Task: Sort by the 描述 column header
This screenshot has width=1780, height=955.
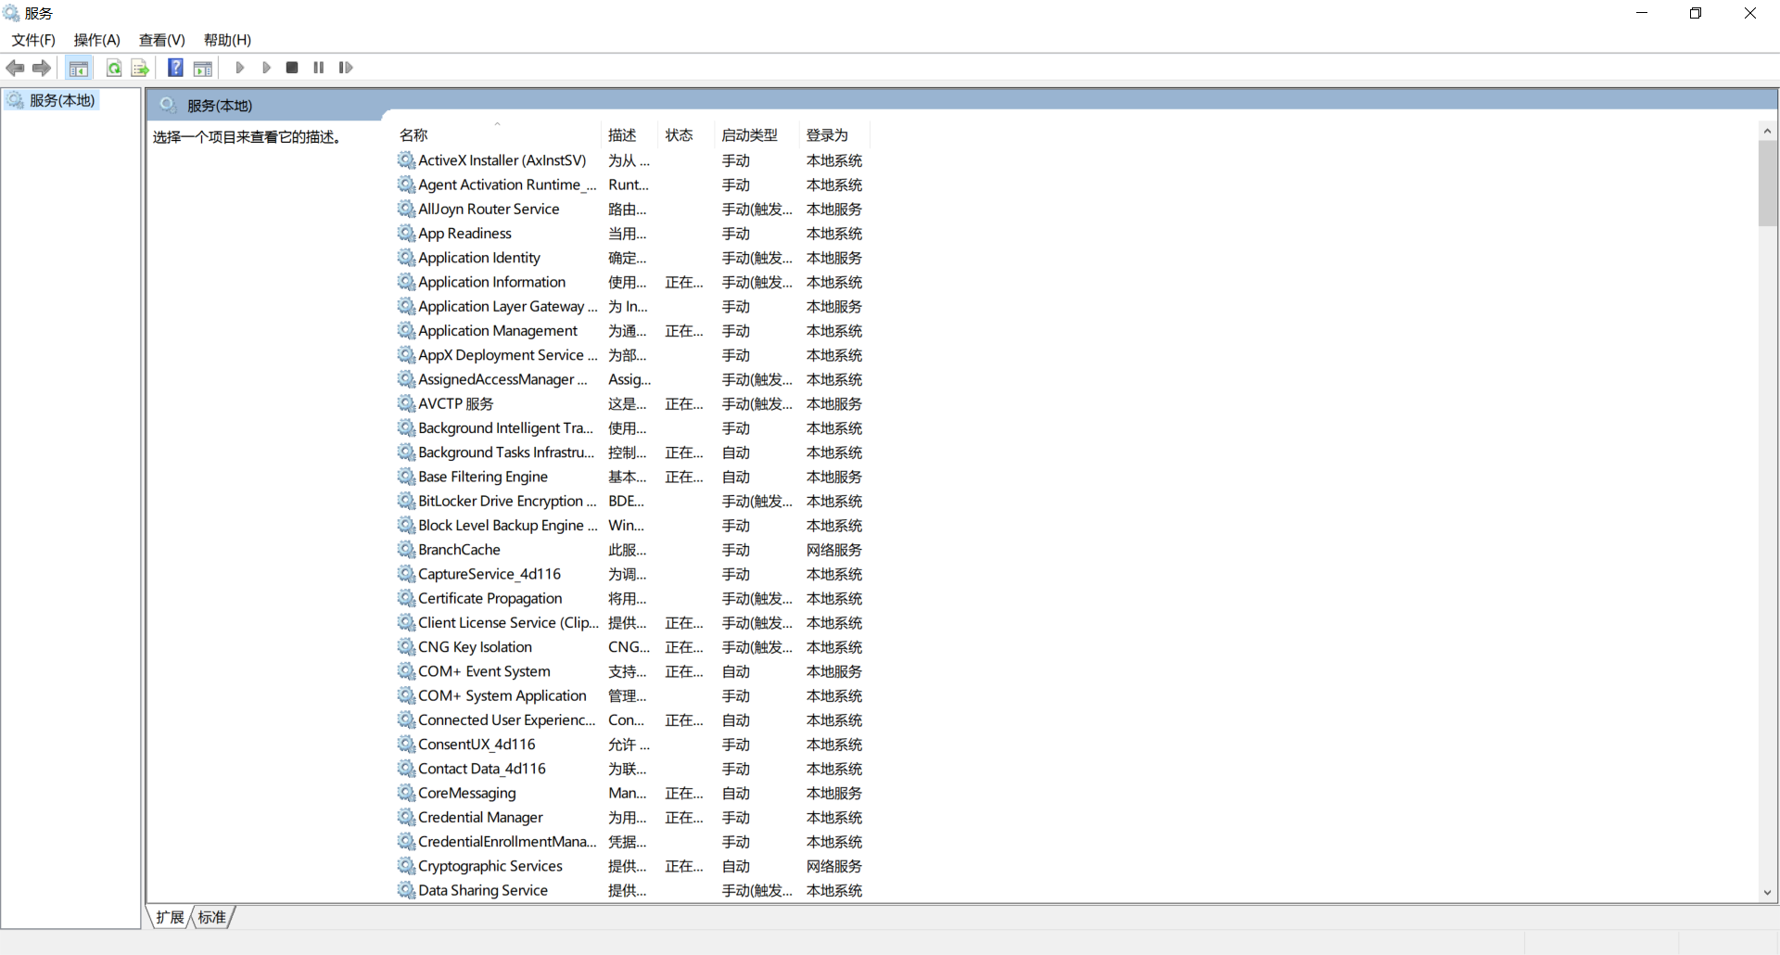Action: 629,135
